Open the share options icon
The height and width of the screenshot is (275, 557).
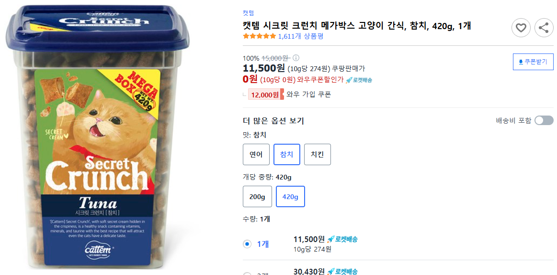544,28
